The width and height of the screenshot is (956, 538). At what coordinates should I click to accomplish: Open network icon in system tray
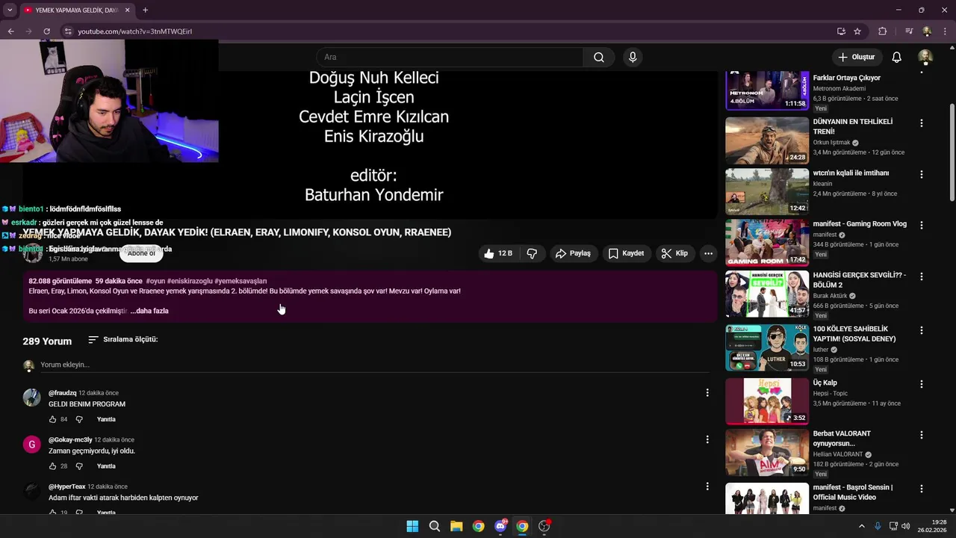(893, 526)
